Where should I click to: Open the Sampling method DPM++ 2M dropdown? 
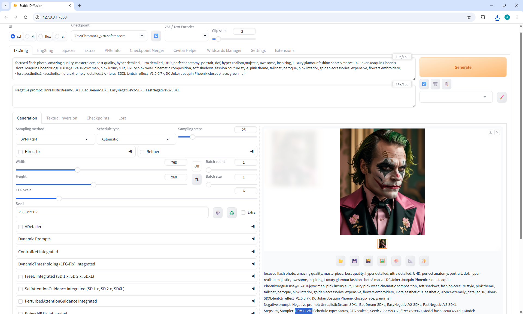[55, 139]
